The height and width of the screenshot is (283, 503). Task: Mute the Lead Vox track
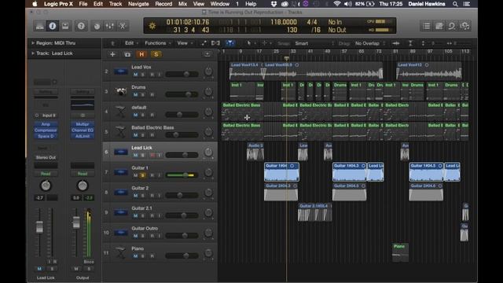(135, 75)
